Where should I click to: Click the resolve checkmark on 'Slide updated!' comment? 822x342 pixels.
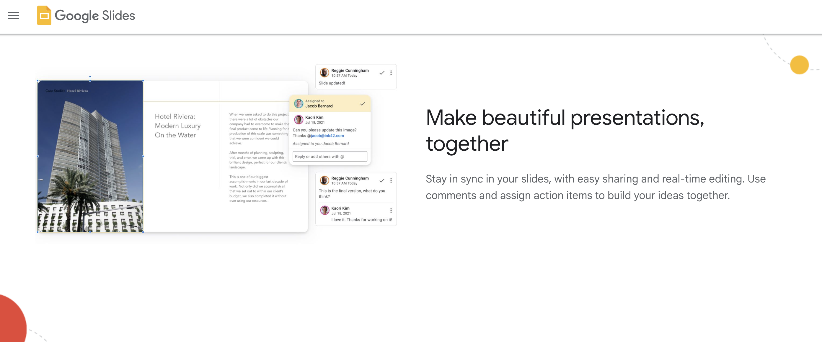[382, 73]
